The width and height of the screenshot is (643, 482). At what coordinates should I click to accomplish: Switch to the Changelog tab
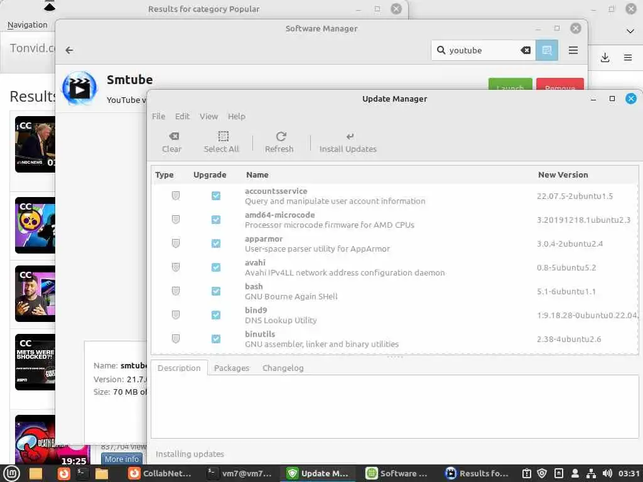click(283, 368)
